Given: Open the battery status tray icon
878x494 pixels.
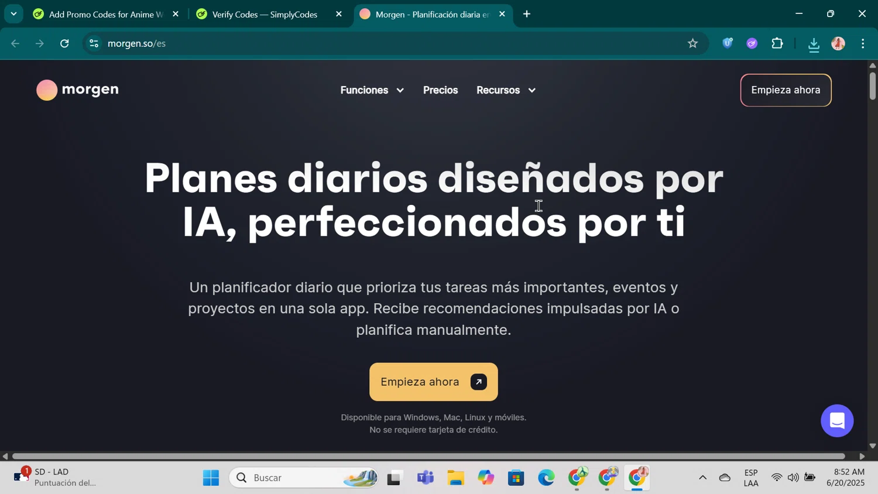Looking at the screenshot, I should pyautogui.click(x=810, y=478).
